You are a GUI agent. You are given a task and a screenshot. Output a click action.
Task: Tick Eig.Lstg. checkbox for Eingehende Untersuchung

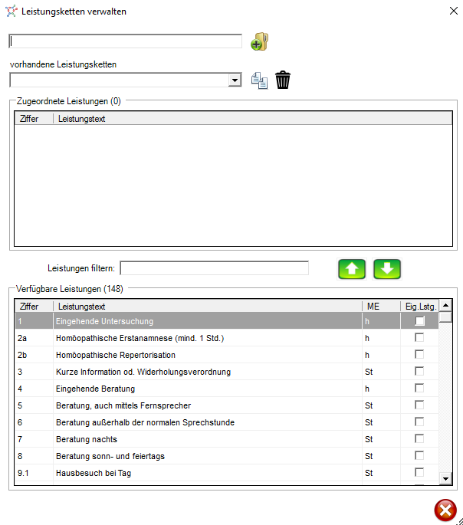point(419,321)
